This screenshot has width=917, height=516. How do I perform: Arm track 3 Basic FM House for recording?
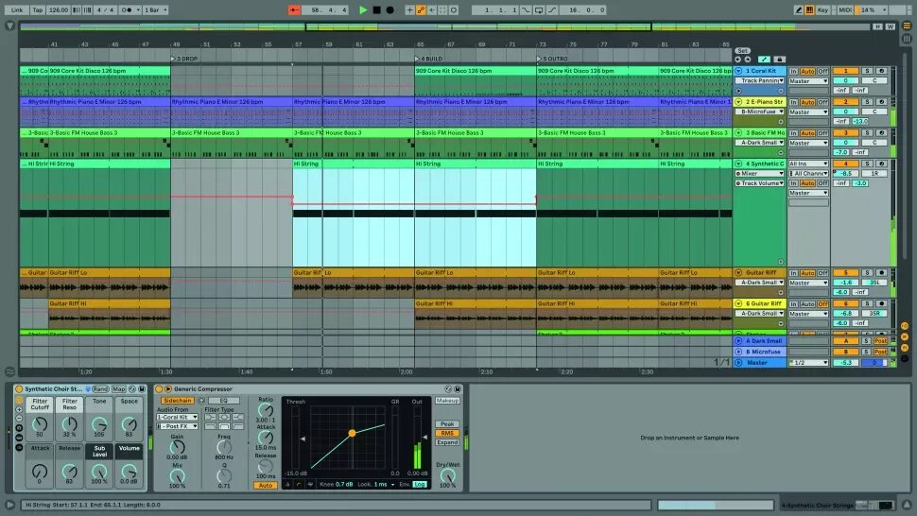tap(881, 133)
